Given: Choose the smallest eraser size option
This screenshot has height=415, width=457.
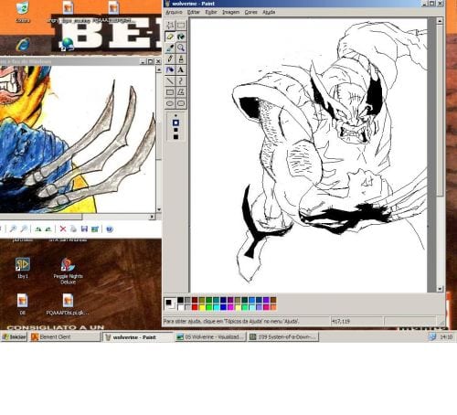Looking at the screenshot, I should point(175,115).
